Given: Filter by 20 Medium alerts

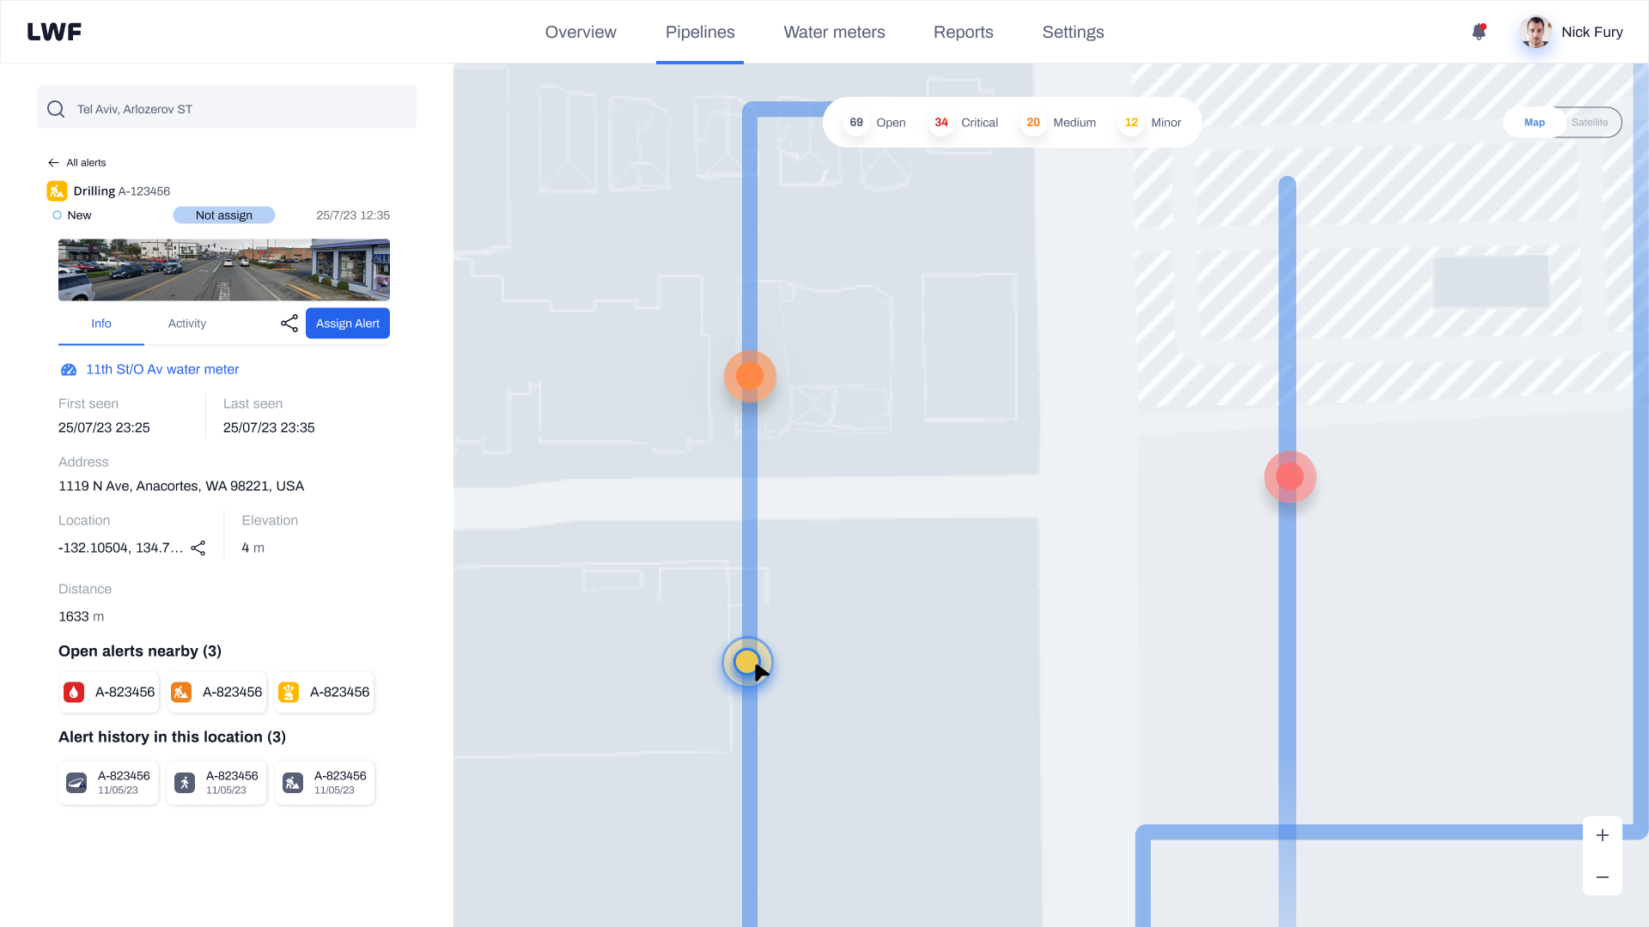Looking at the screenshot, I should coord(1059,123).
